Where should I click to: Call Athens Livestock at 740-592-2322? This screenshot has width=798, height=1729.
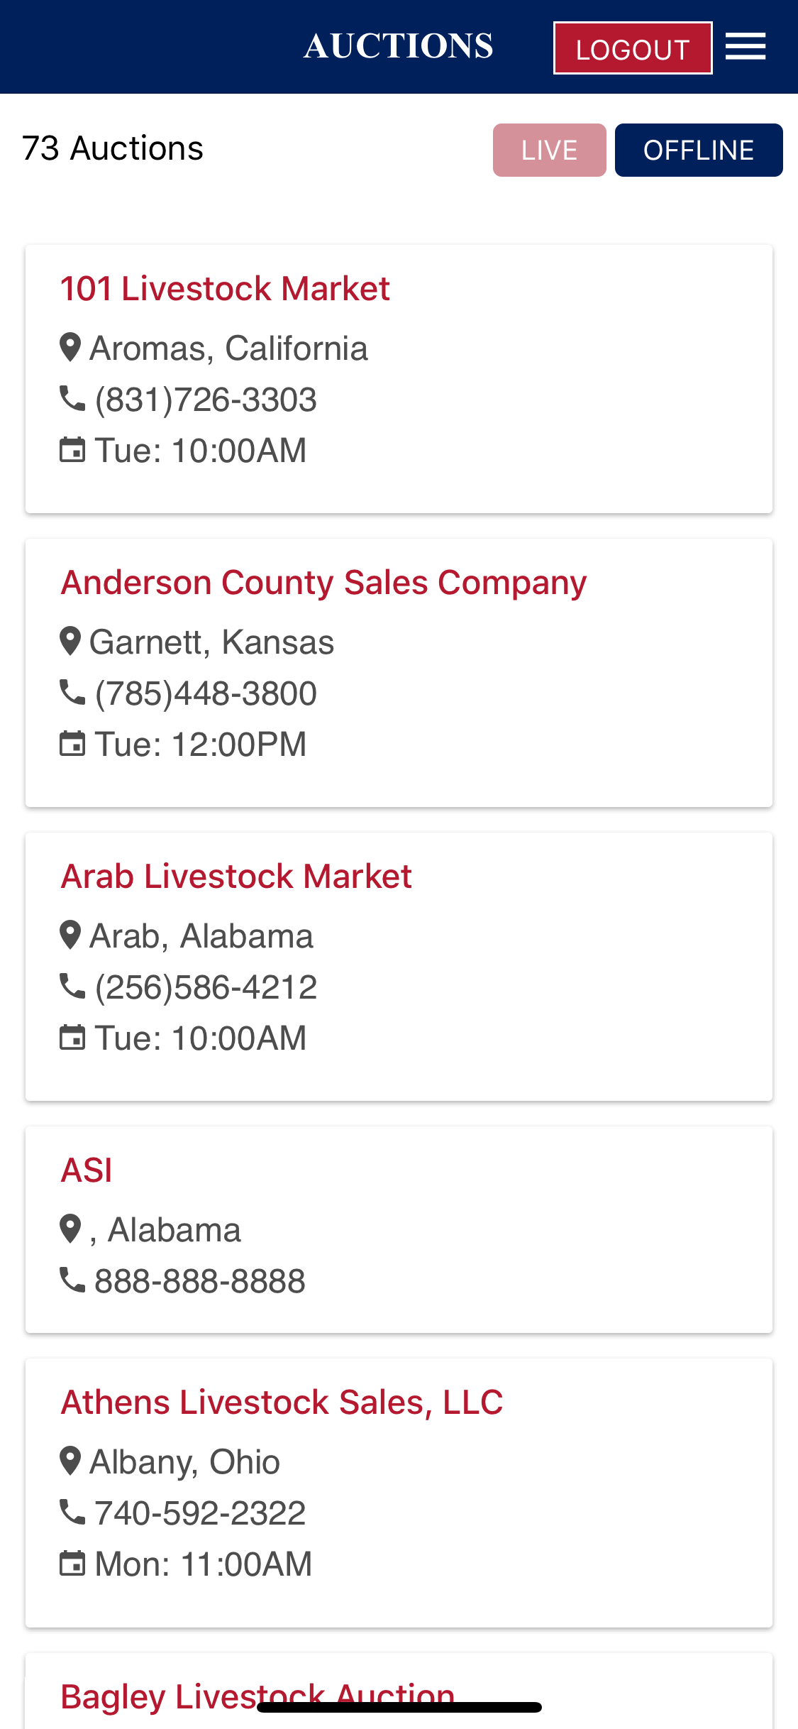(200, 1513)
